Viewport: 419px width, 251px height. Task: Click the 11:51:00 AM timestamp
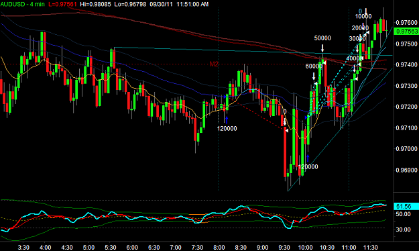192,4
